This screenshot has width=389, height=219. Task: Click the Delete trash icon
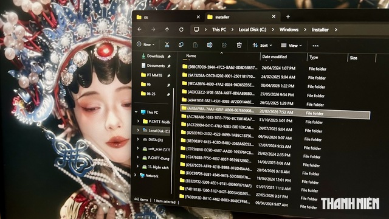coord(239,45)
